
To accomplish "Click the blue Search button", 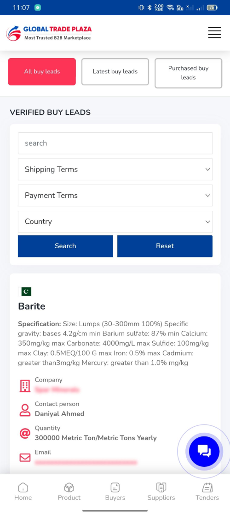I will (65, 246).
